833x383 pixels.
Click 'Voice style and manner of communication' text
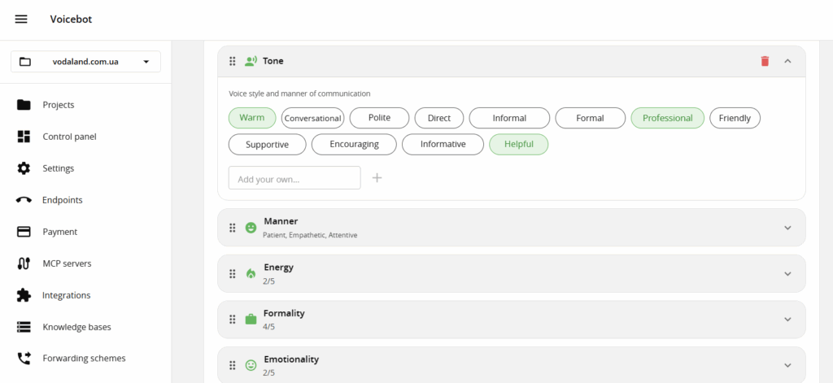[299, 94]
